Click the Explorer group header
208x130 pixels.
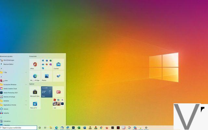(x=32, y=84)
